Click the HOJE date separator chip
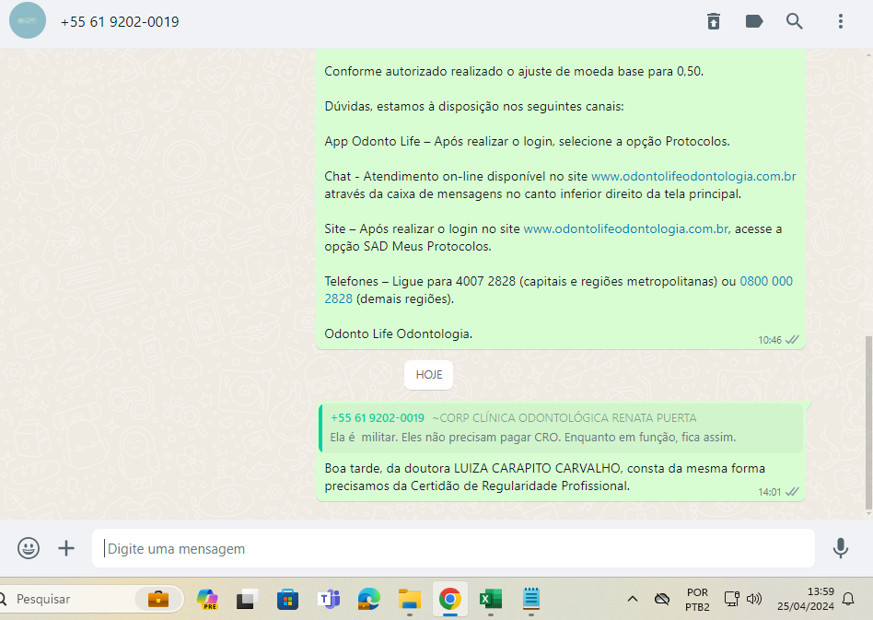 429,375
